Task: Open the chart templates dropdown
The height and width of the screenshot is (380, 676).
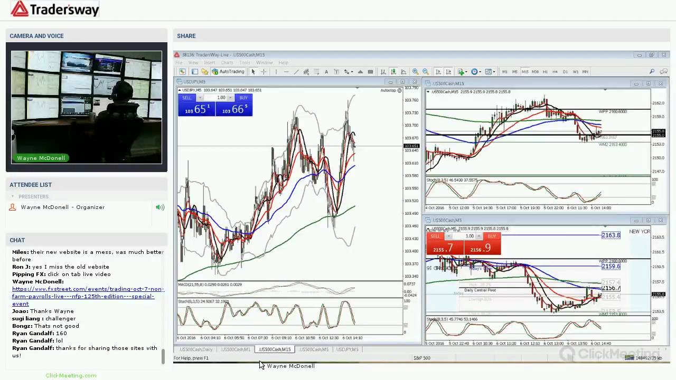Action: point(491,71)
